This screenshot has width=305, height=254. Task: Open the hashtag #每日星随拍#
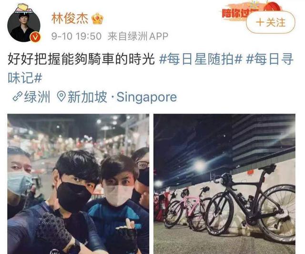tap(201, 59)
